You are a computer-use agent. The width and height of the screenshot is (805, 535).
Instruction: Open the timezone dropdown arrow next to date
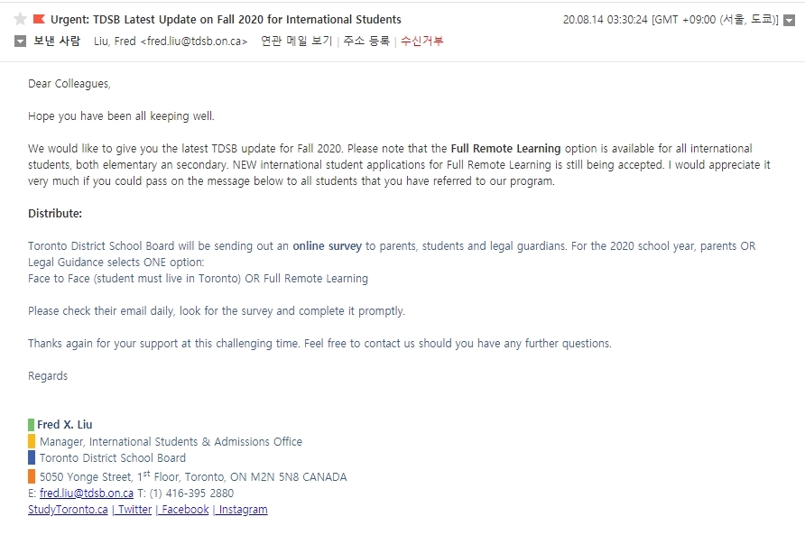pyautogui.click(x=789, y=21)
